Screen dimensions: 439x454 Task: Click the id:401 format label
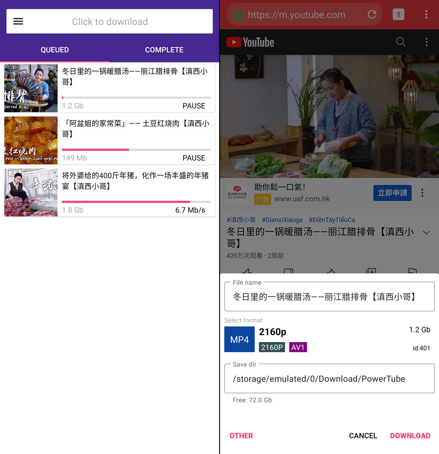[x=421, y=348]
